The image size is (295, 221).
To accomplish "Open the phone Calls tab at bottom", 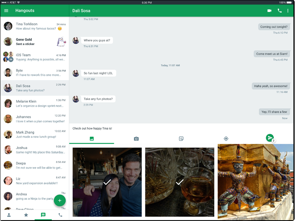I will (x=60, y=215).
